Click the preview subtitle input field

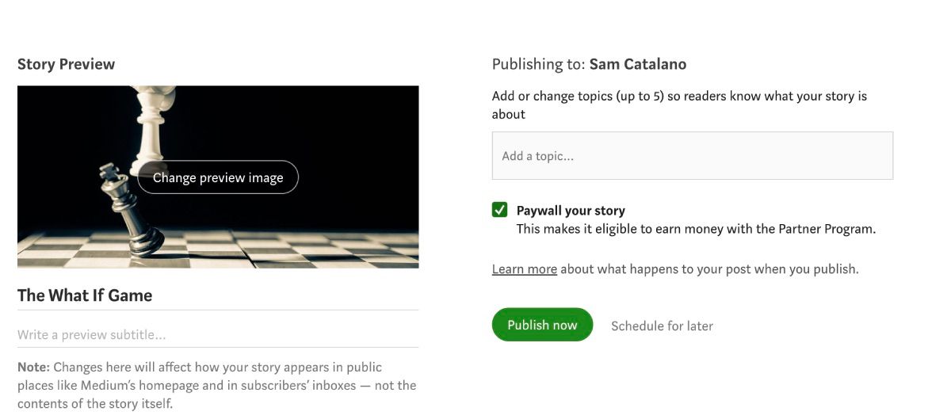218,335
